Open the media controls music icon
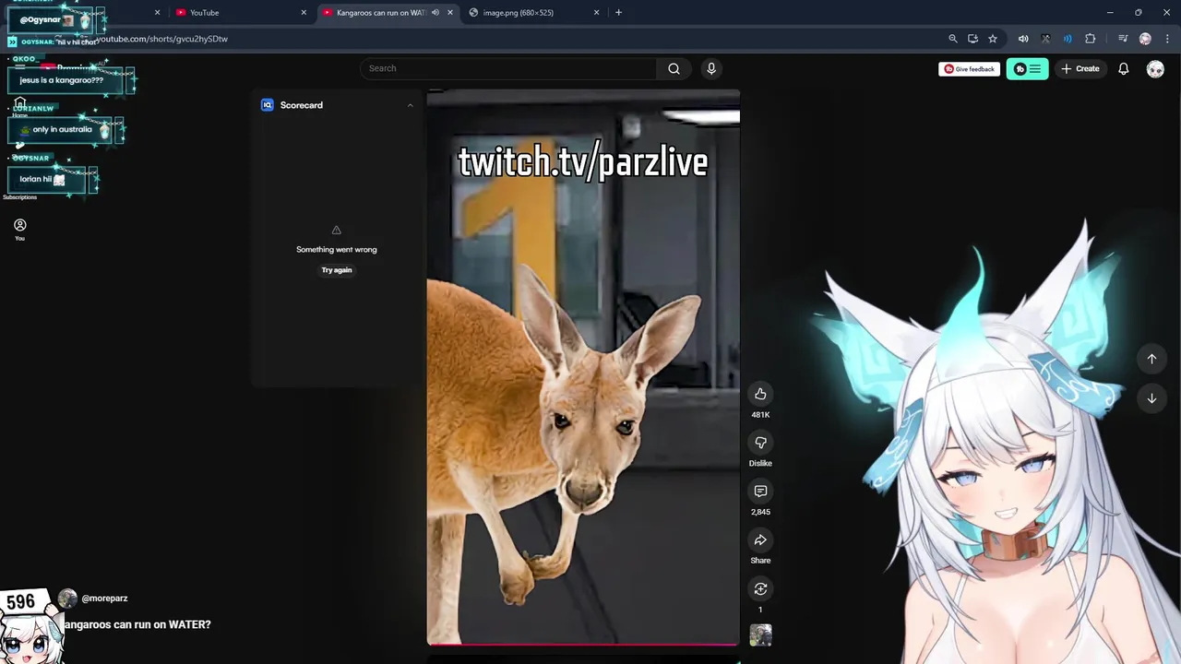The image size is (1181, 664). coord(1123,39)
